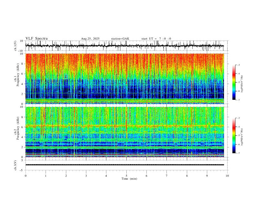This screenshot has height=197, width=256.
Task: Click the 'ch.1(V)' waveform axis label
Action: click(16, 46)
